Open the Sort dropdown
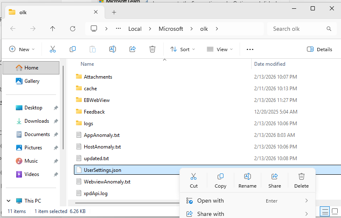The height and width of the screenshot is (218, 341). coord(182,50)
